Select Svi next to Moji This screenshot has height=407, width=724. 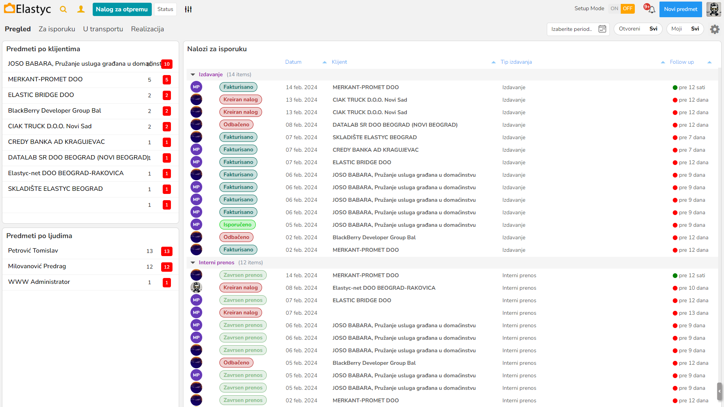pyautogui.click(x=695, y=29)
